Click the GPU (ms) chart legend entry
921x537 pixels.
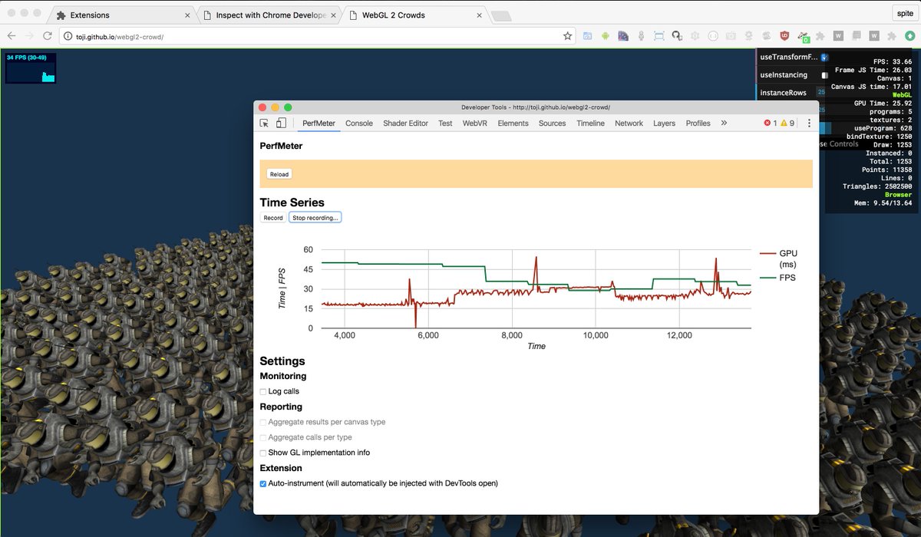(x=778, y=259)
